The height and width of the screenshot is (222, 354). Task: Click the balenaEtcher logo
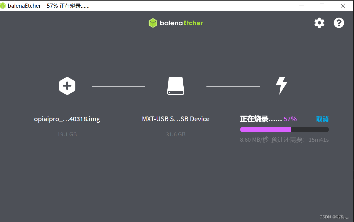175,23
